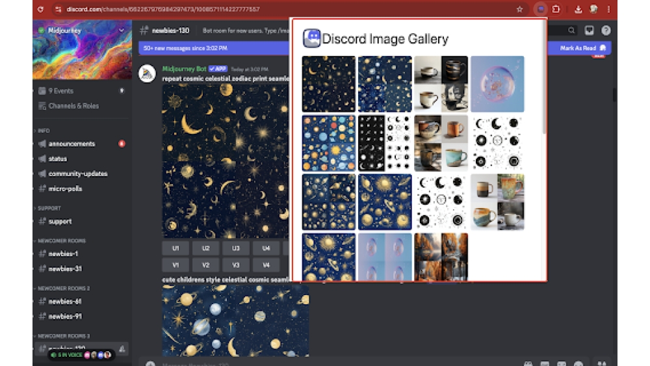Image resolution: width=650 pixels, height=366 pixels.
Task: Click the Discord search magnifier icon
Action: coord(571,31)
